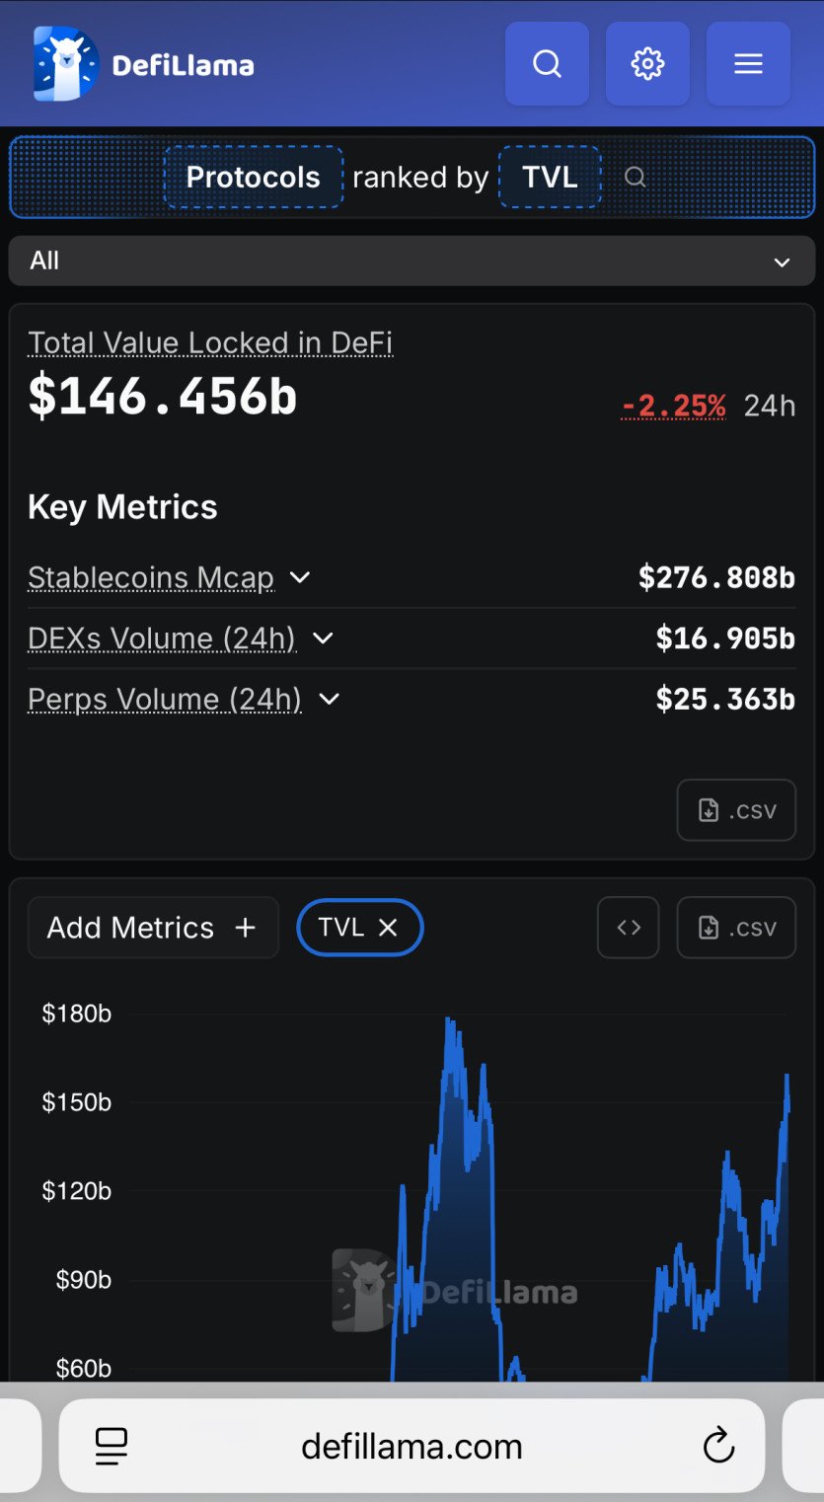Image resolution: width=824 pixels, height=1502 pixels.
Task: Open settings gear in header
Action: click(647, 64)
